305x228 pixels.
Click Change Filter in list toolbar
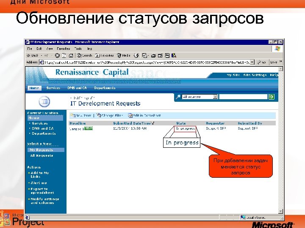[110, 116]
